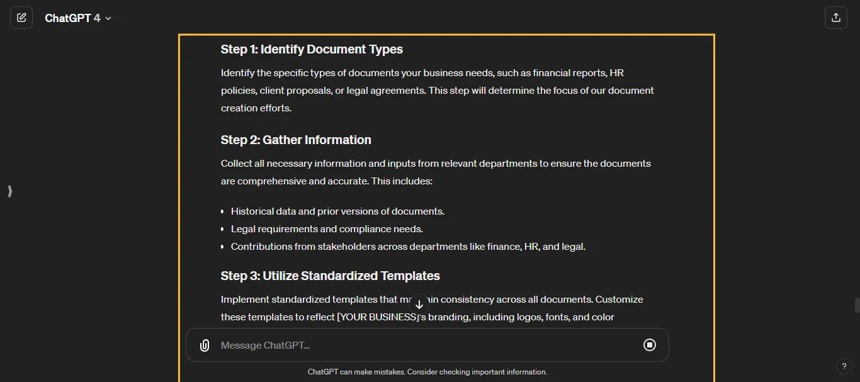Click the scroll-to-bottom arrow over the text
This screenshot has width=860, height=382.
419,304
